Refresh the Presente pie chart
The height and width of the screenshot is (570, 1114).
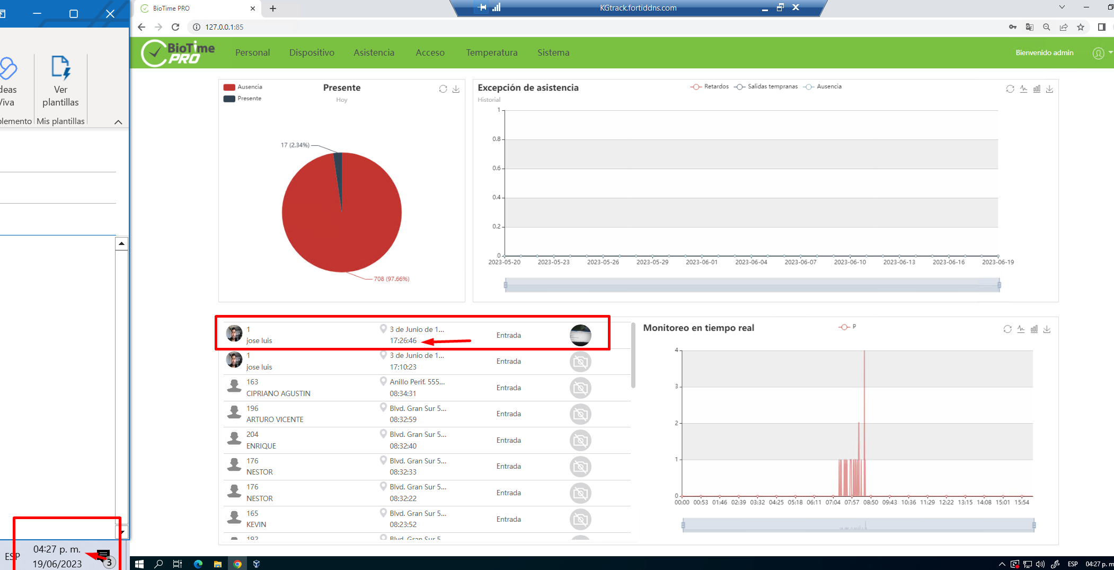(x=443, y=89)
